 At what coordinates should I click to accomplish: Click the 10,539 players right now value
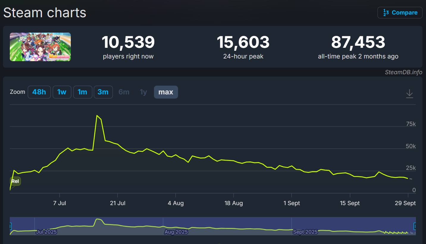[128, 42]
